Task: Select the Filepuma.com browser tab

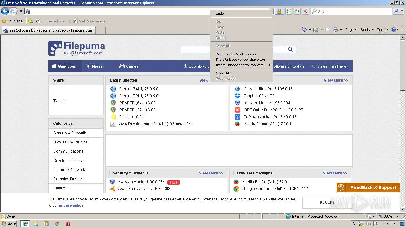Action: click(x=48, y=30)
